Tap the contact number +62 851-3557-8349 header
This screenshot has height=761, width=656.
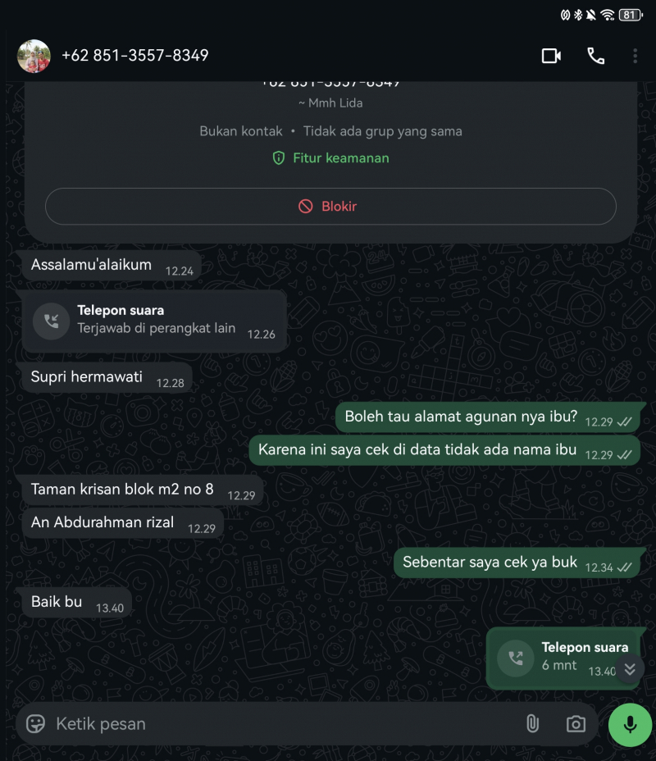(x=137, y=56)
